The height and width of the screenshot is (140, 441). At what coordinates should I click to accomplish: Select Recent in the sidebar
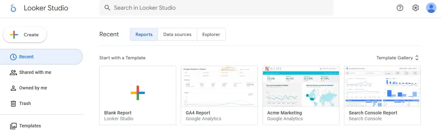pos(41,57)
